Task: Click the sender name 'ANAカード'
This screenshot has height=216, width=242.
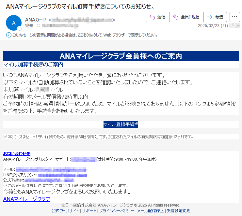Action: coord(36,20)
